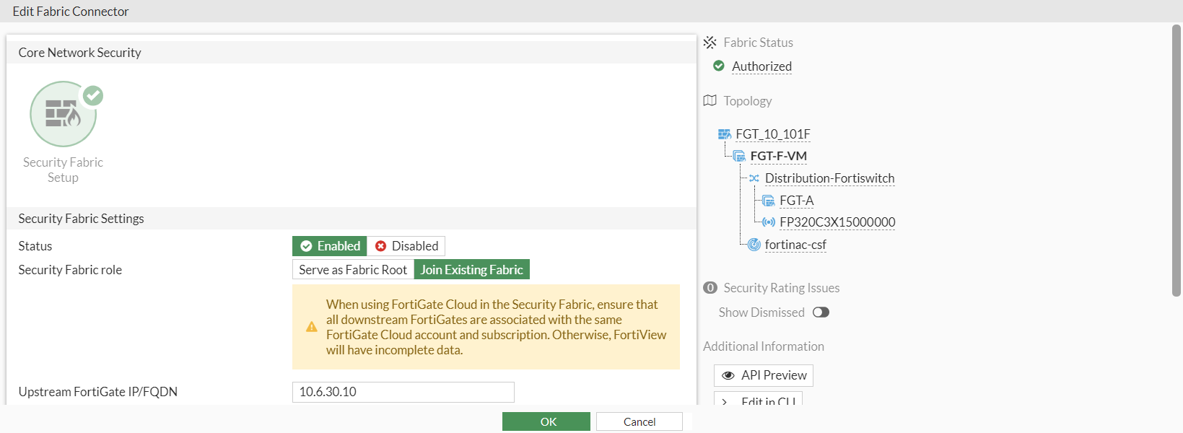Set Status to Disabled
The height and width of the screenshot is (433, 1183).
coord(406,246)
